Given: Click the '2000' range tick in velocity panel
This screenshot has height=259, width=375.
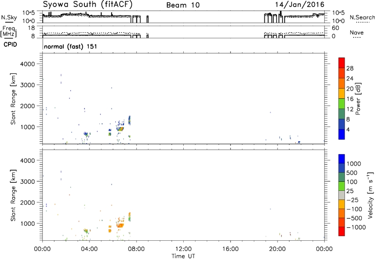Looking at the screenshot, I should click(27, 202).
